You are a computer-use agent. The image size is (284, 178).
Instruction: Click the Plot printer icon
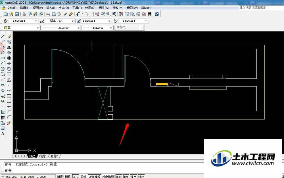[x=24, y=14]
